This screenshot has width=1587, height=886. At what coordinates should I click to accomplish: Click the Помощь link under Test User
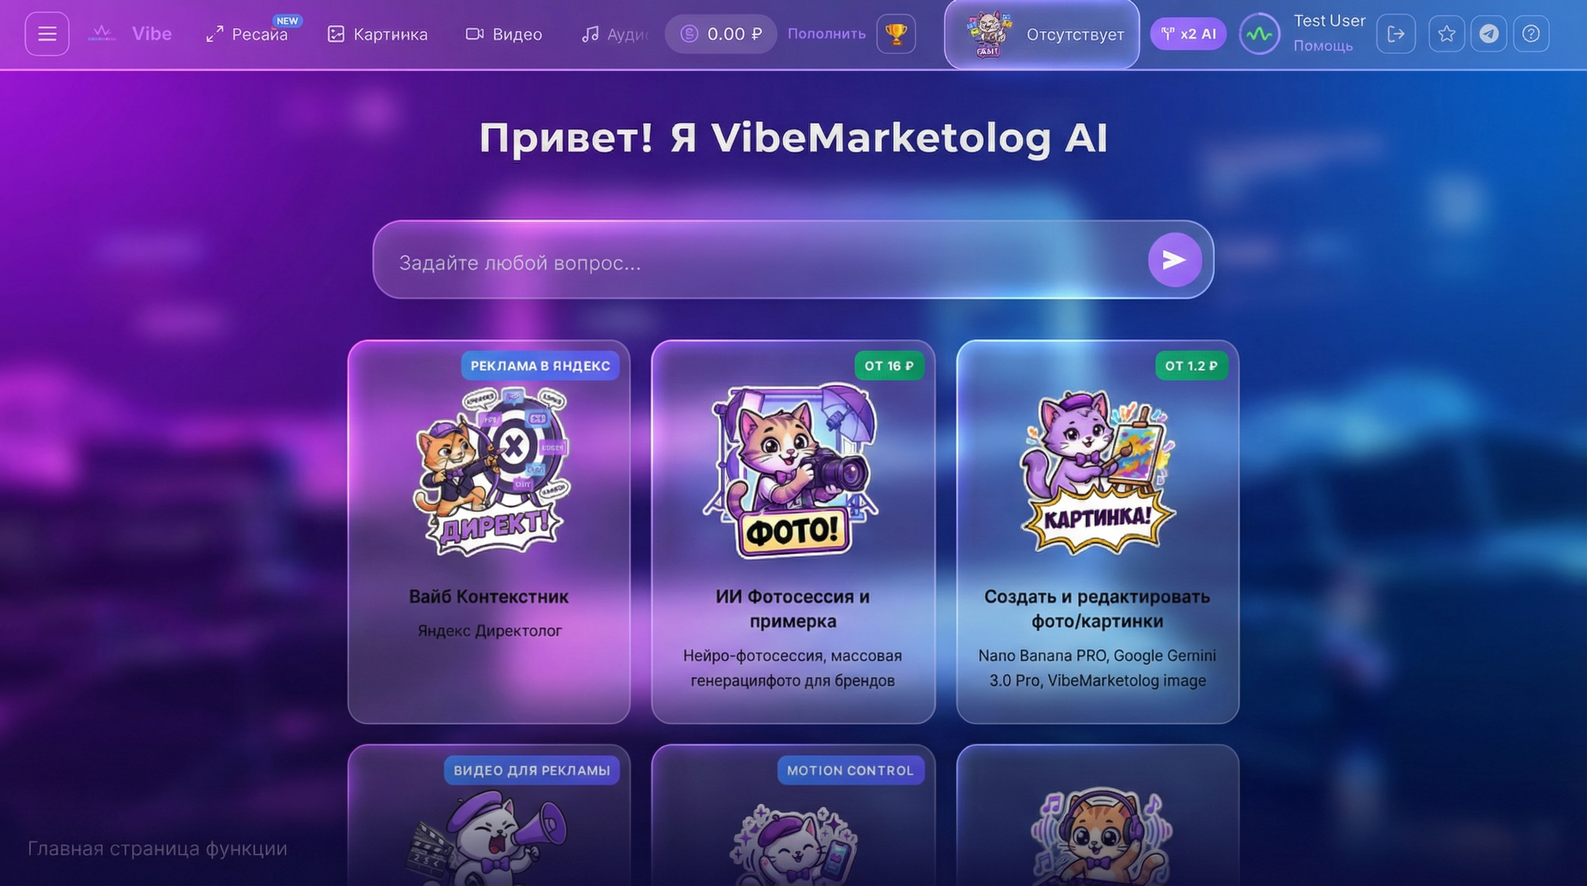coord(1323,46)
